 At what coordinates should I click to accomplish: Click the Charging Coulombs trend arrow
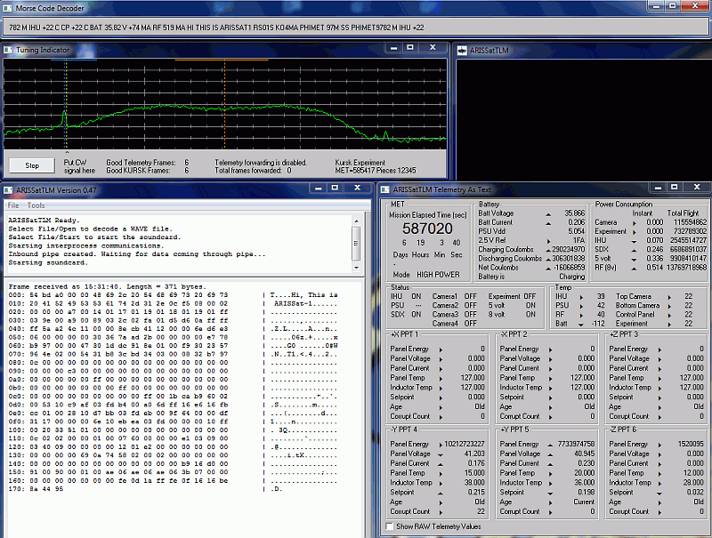coord(548,251)
